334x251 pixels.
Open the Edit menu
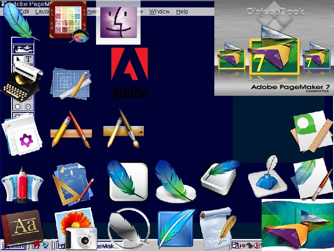(x=24, y=11)
